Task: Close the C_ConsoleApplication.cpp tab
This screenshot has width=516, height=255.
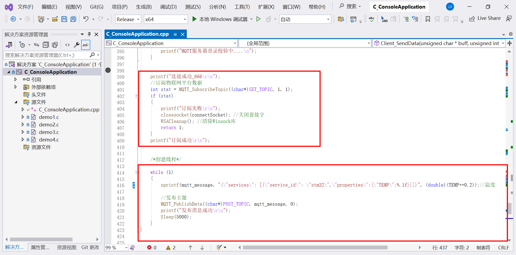Action: pos(182,34)
